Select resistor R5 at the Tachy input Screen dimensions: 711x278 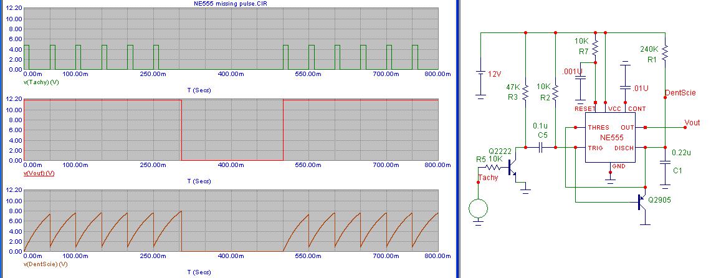click(x=492, y=167)
